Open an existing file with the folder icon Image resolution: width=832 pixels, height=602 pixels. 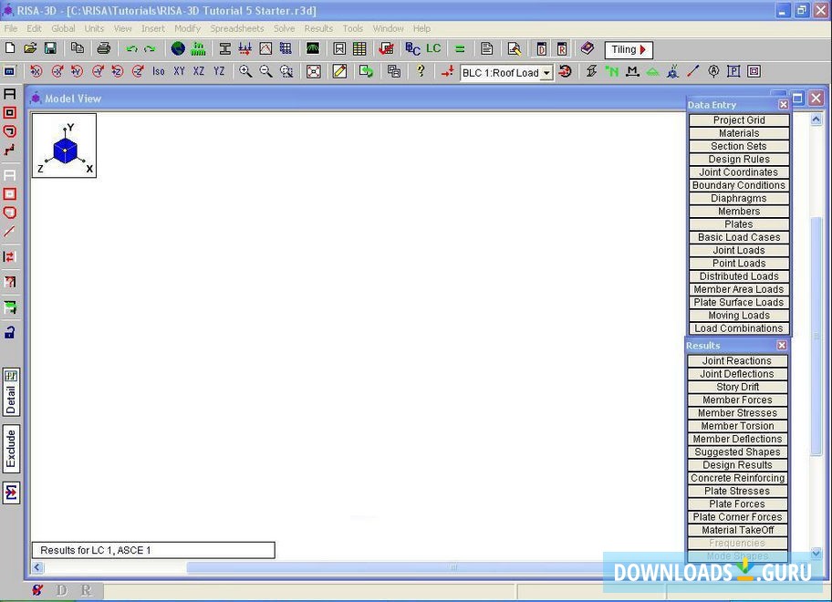(x=30, y=48)
